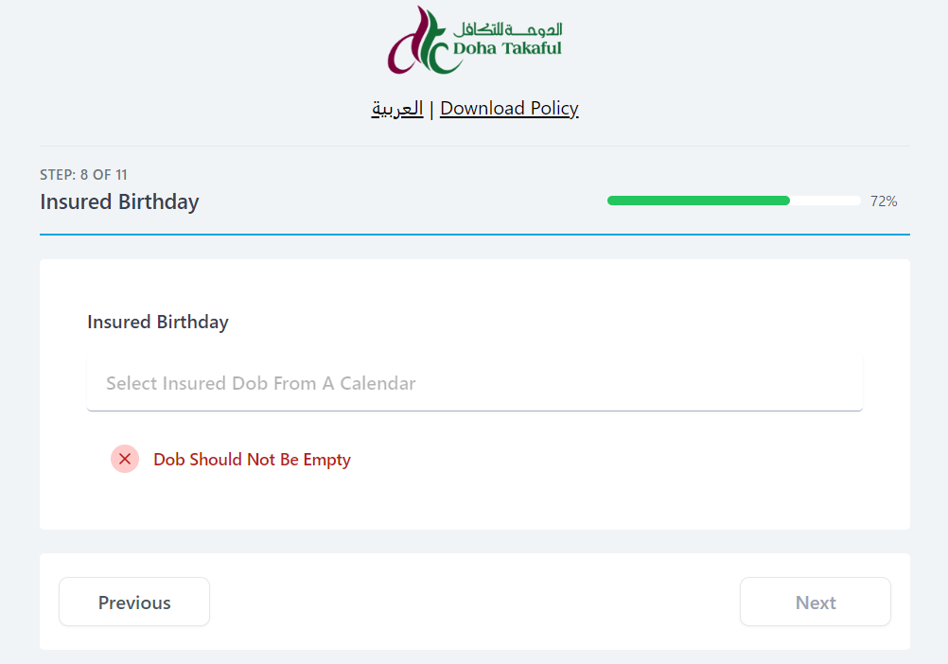This screenshot has width=948, height=664.
Task: Click the large 'Insured Birthday' step heading
Action: [119, 201]
